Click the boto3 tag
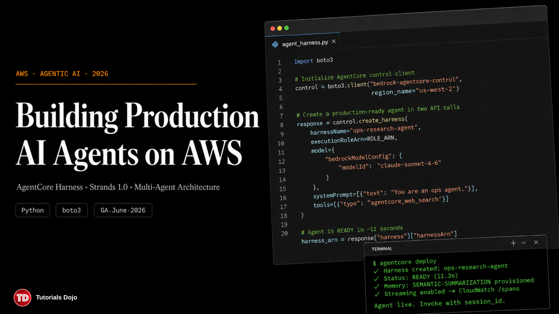Screen dimensions: 559x314 [72, 210]
